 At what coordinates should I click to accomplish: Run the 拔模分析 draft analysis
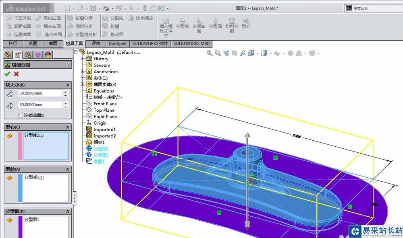tap(80, 18)
